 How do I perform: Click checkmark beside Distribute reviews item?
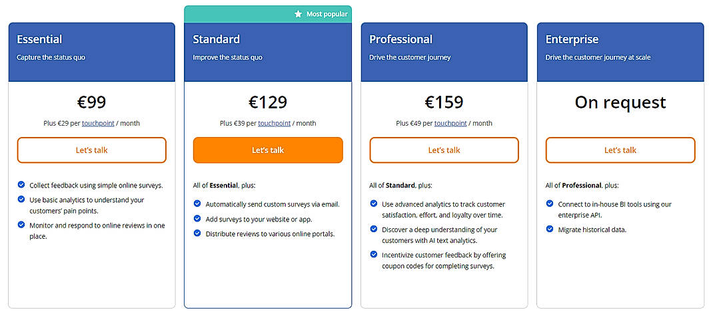197,233
